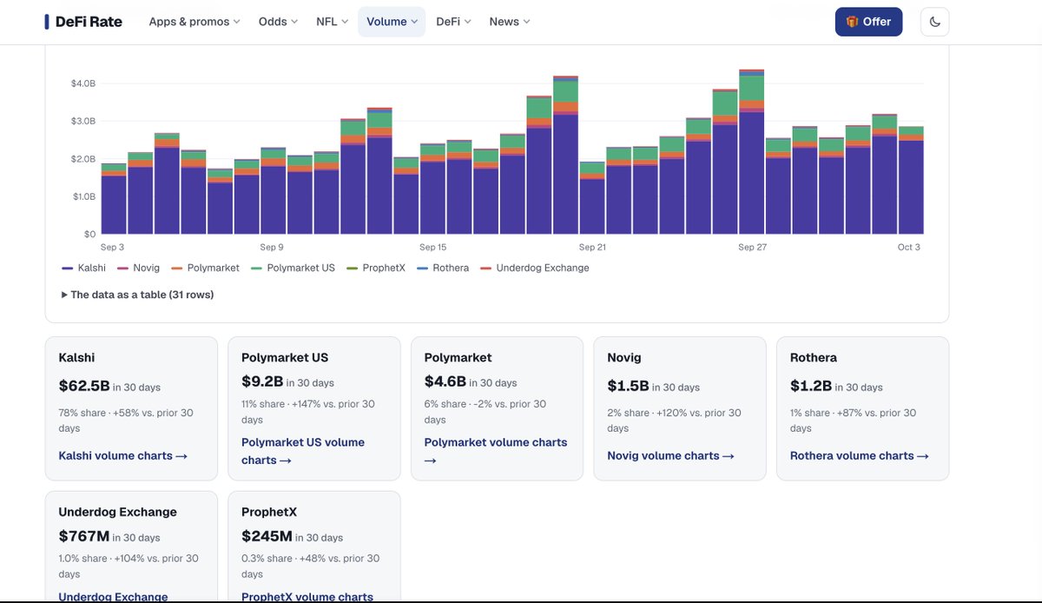This screenshot has width=1042, height=603.
Task: Click '11% share' text in Polymarket US card
Action: [263, 404]
